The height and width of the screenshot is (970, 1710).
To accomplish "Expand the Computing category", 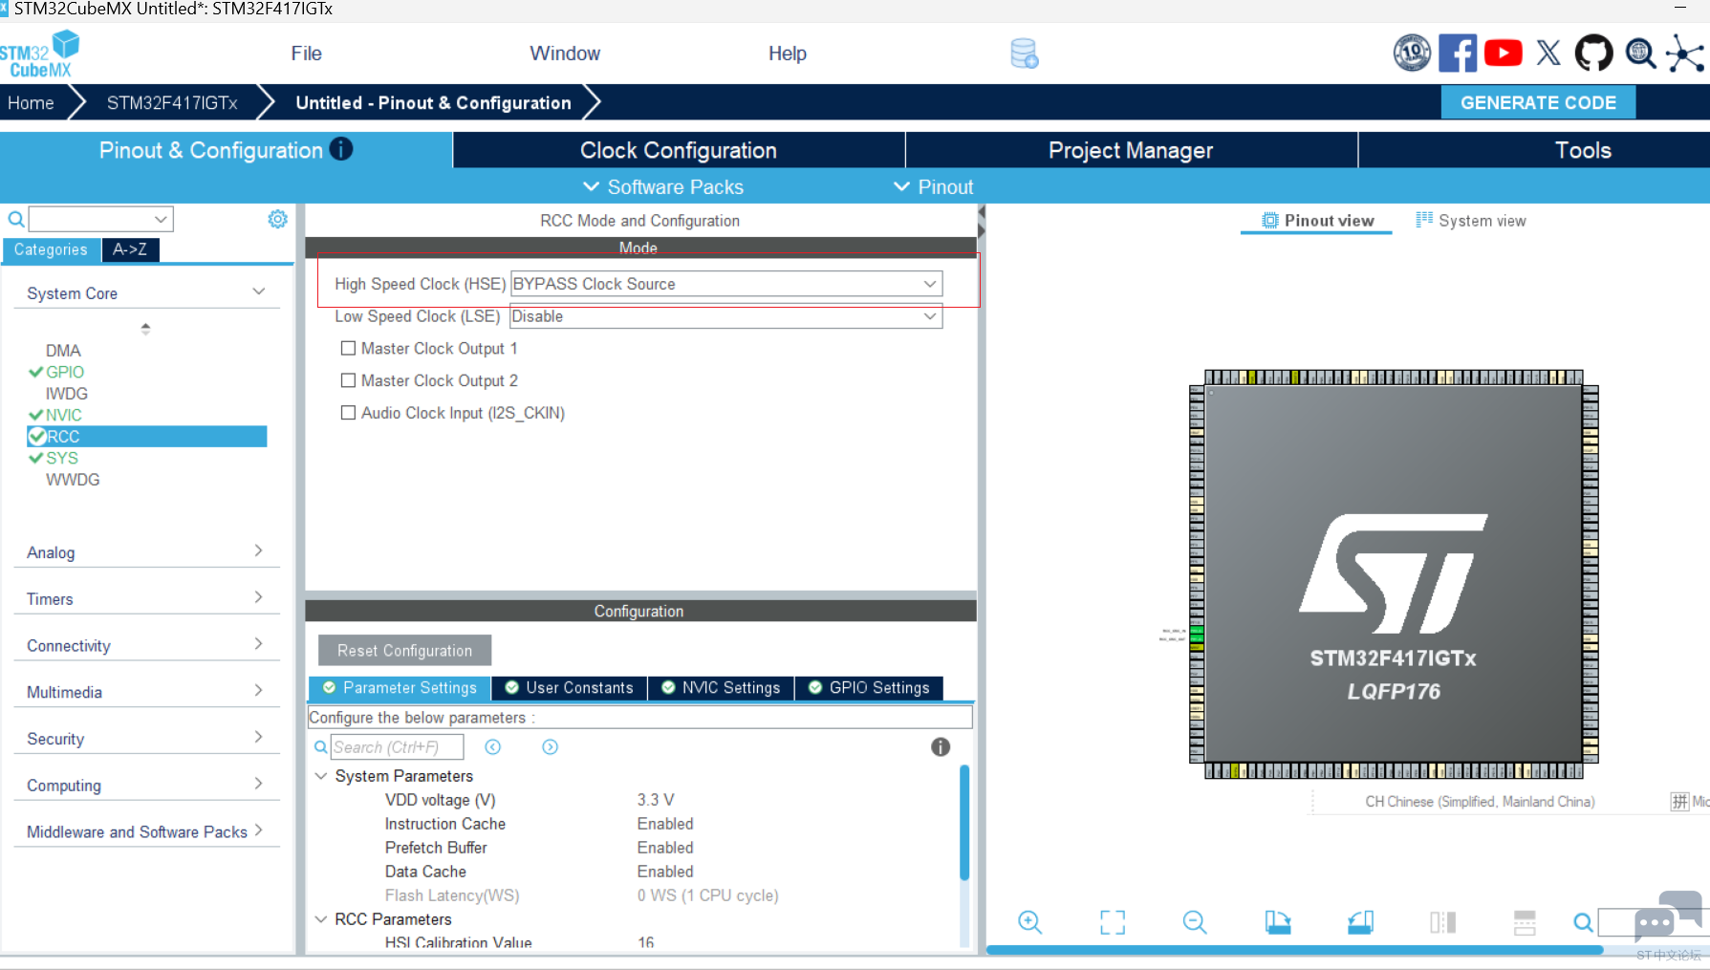I will (x=258, y=784).
